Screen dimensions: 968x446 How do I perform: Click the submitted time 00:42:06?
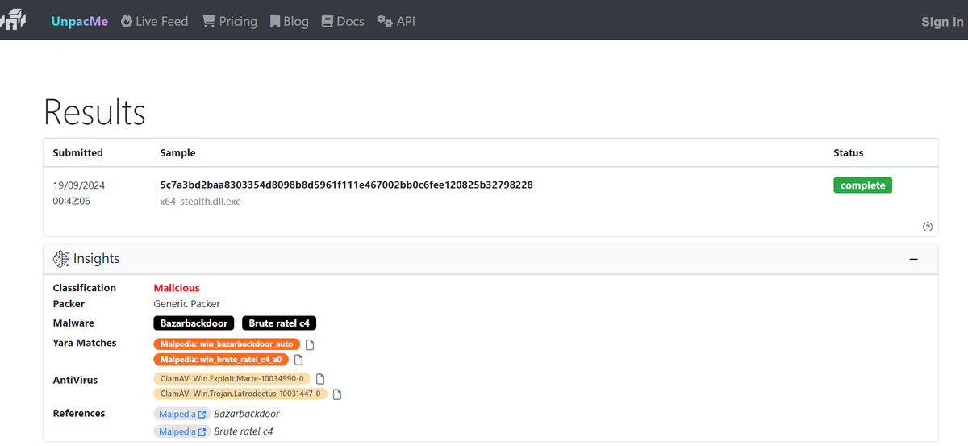[72, 201]
